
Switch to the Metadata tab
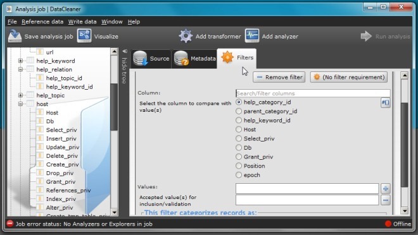194,59
